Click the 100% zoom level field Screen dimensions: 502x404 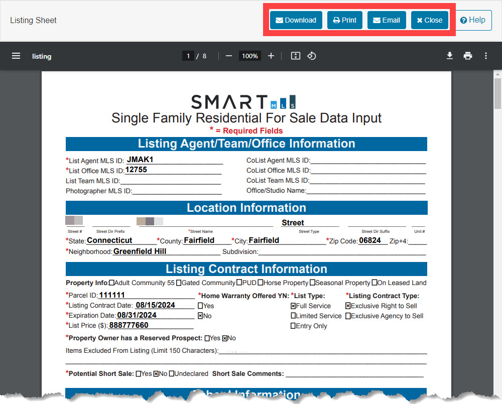coord(249,56)
